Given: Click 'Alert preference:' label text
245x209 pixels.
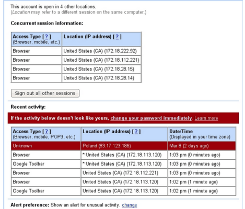Looking at the screenshot, I should point(30,205).
